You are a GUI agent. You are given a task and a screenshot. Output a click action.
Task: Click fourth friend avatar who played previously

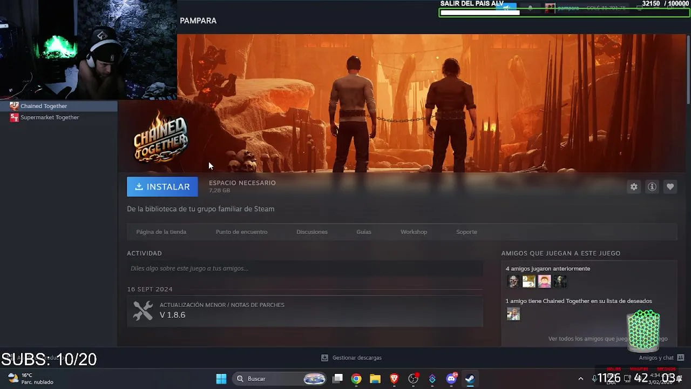pyautogui.click(x=560, y=281)
